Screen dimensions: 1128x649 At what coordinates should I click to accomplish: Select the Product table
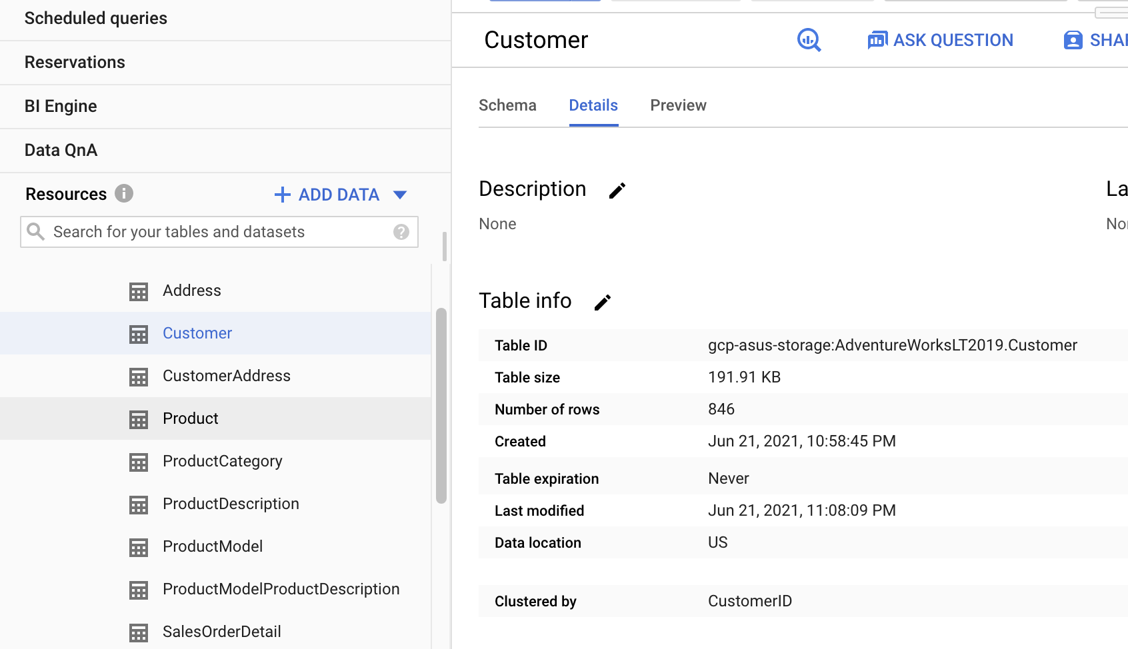(191, 418)
